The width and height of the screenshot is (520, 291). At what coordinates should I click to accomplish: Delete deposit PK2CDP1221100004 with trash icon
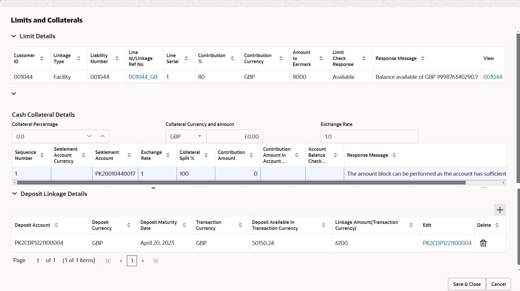483,243
